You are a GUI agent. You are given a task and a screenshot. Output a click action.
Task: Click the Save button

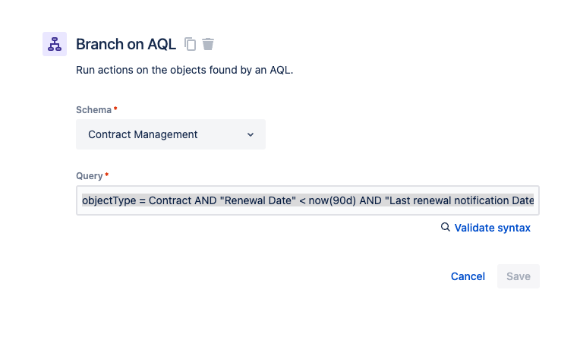[x=518, y=276]
